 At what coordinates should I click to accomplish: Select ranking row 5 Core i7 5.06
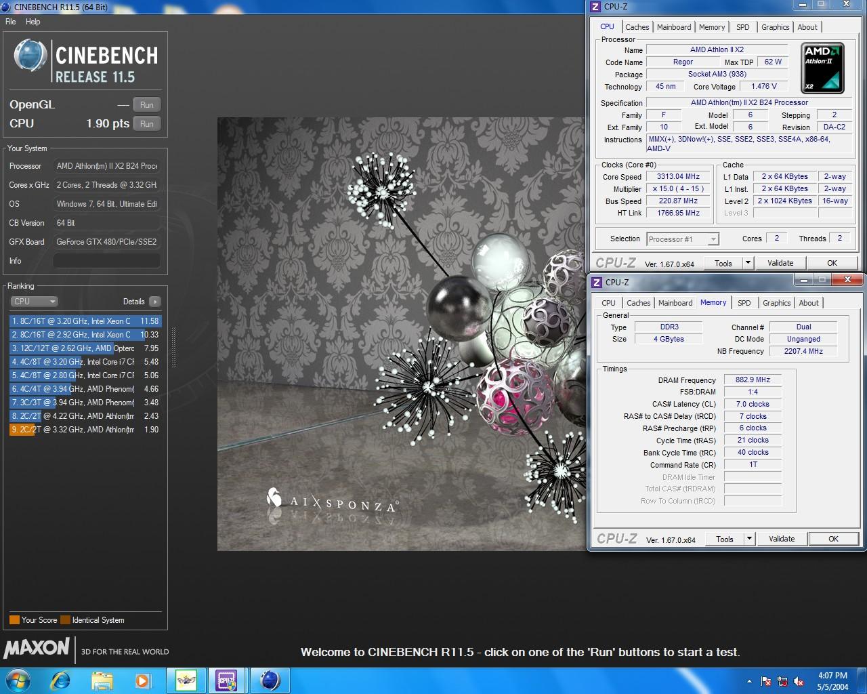(85, 375)
